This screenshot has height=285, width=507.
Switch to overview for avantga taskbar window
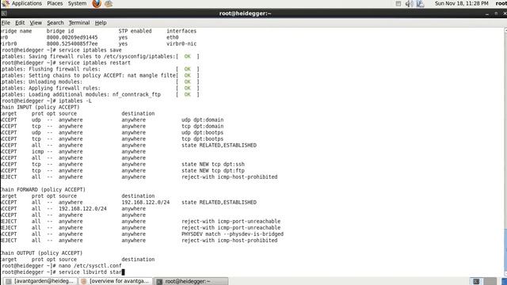coord(115,281)
